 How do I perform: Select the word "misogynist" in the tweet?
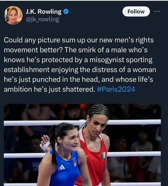[107, 60]
